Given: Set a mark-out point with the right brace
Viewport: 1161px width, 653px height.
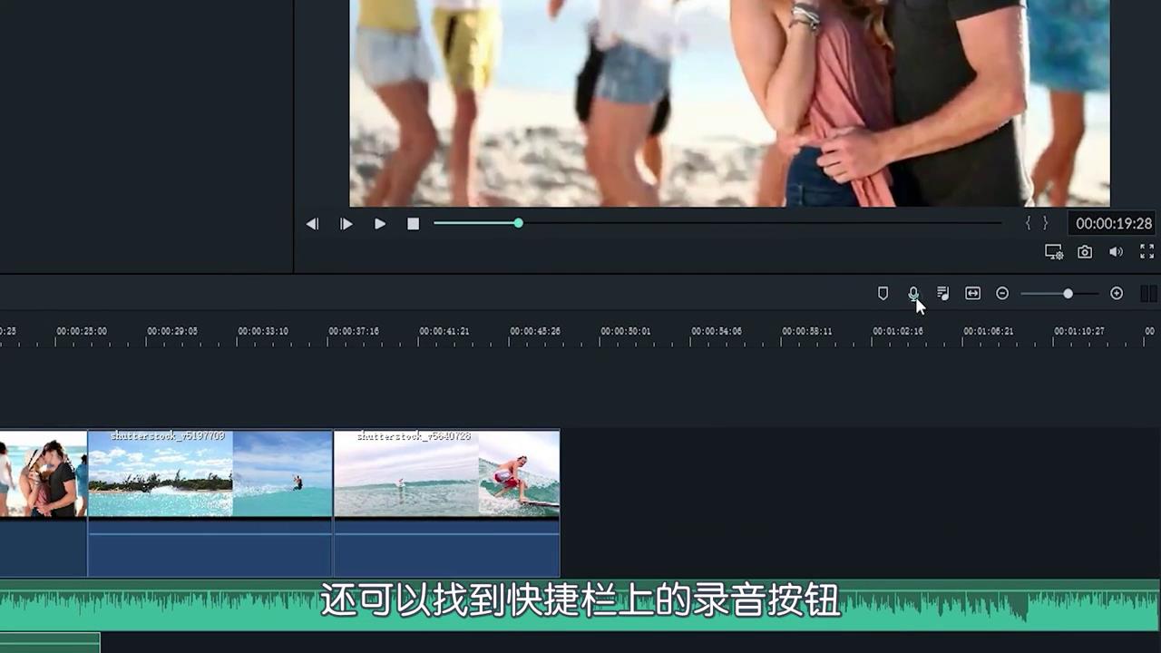Looking at the screenshot, I should pos(1045,223).
